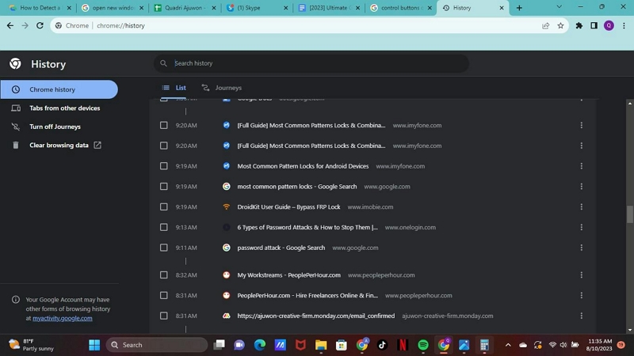Check the My Workstreams PeoplePerHour entry

point(164,275)
